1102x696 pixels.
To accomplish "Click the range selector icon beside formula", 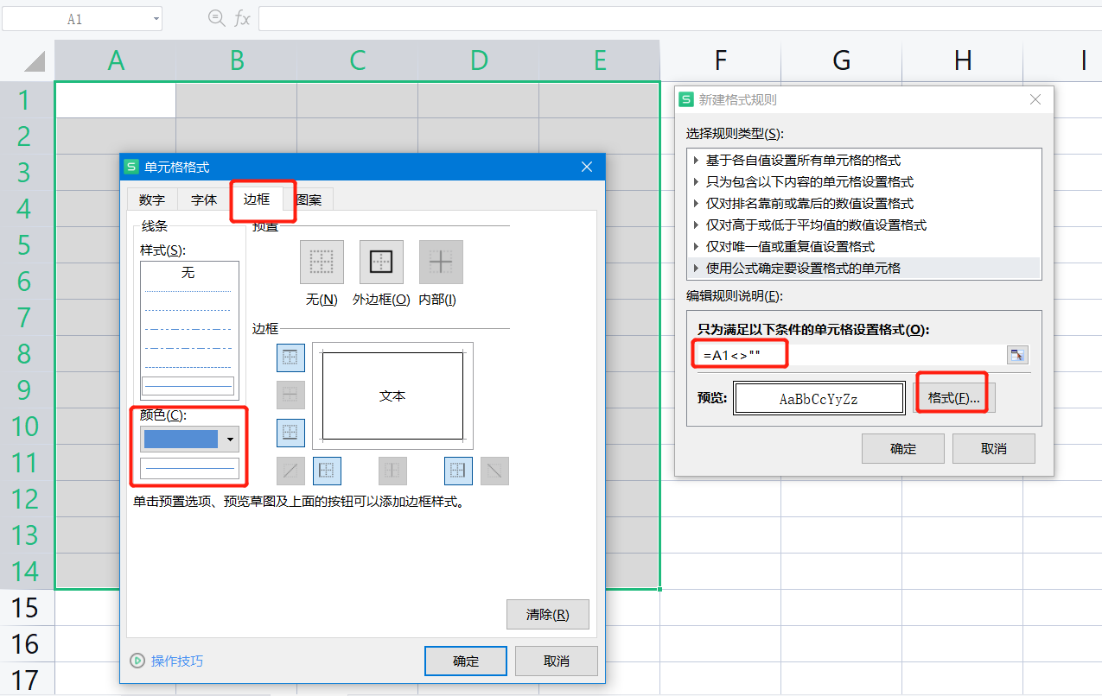I will pos(1017,355).
